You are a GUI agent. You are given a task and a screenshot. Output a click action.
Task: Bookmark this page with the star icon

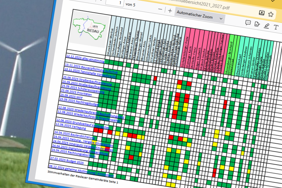[x=271, y=14]
